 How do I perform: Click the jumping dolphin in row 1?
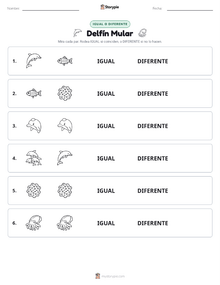tap(34, 61)
